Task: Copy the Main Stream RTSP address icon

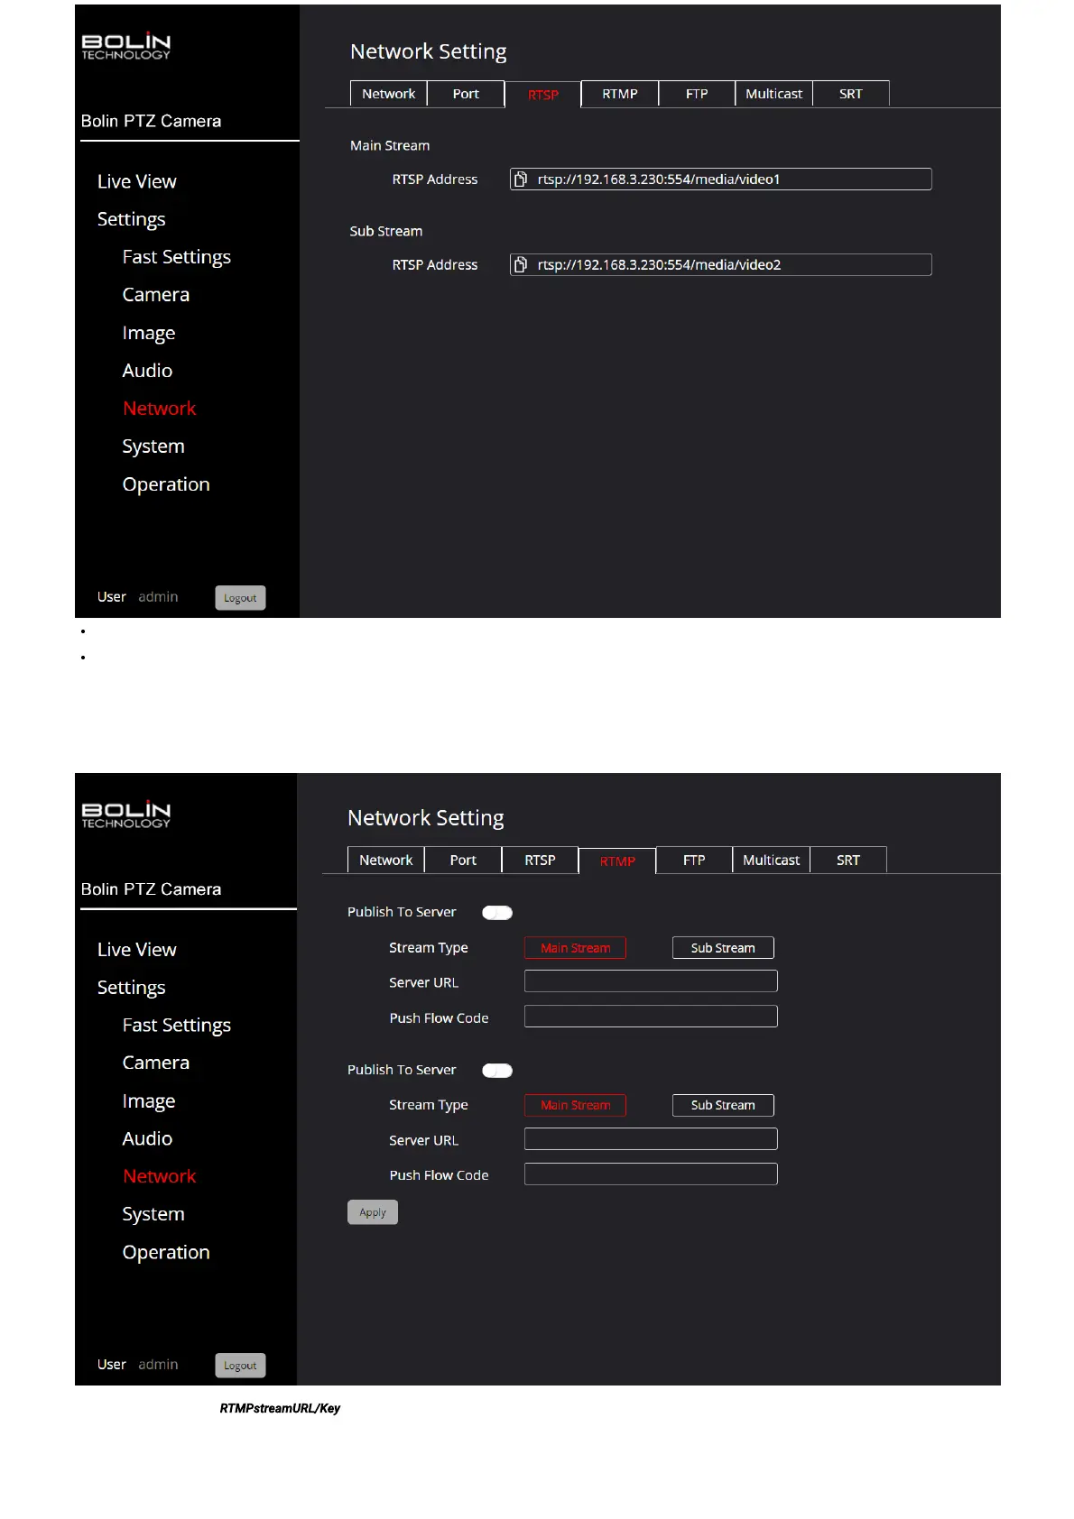Action: click(521, 180)
